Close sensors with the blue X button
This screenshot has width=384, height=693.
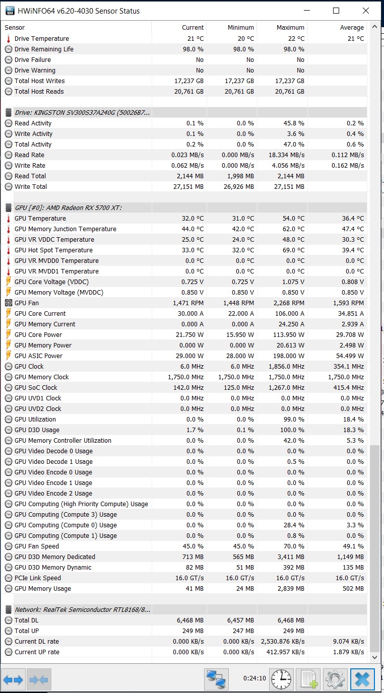(362, 680)
